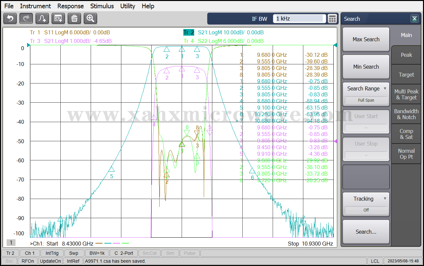The width and height of the screenshot is (424, 266).
Task: Select the Target tab
Action: (406, 75)
